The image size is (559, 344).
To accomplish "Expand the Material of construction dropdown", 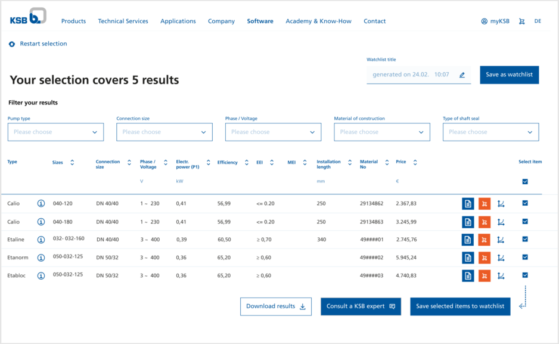I will (381, 132).
